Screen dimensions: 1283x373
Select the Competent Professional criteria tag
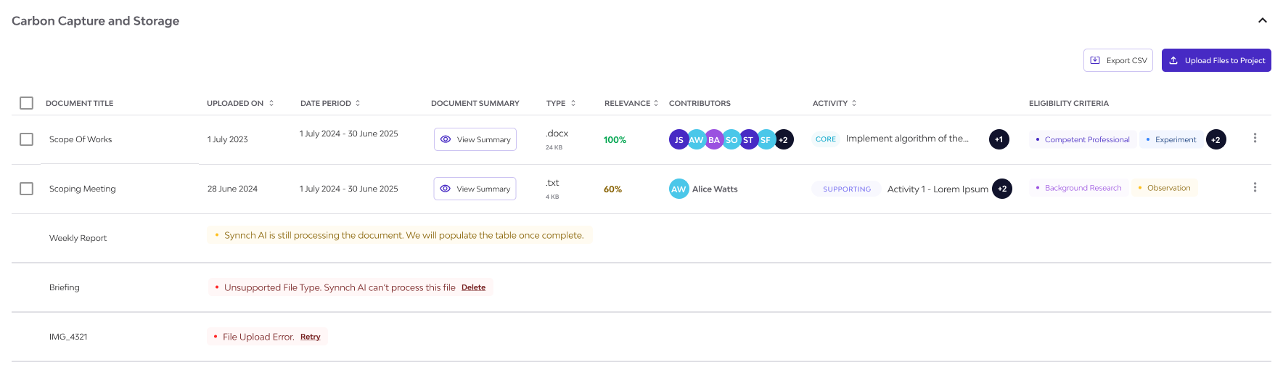coord(1082,139)
